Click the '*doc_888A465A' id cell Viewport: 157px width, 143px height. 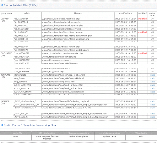coord(27,57)
